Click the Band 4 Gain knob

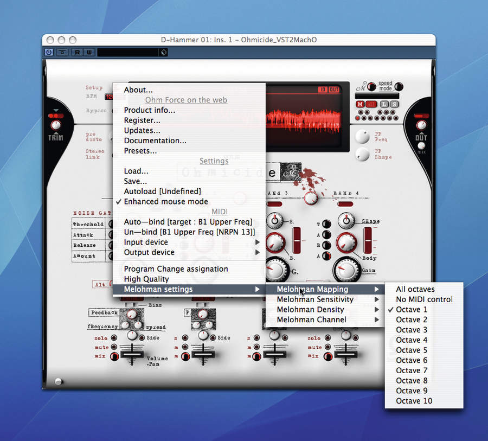pos(346,270)
